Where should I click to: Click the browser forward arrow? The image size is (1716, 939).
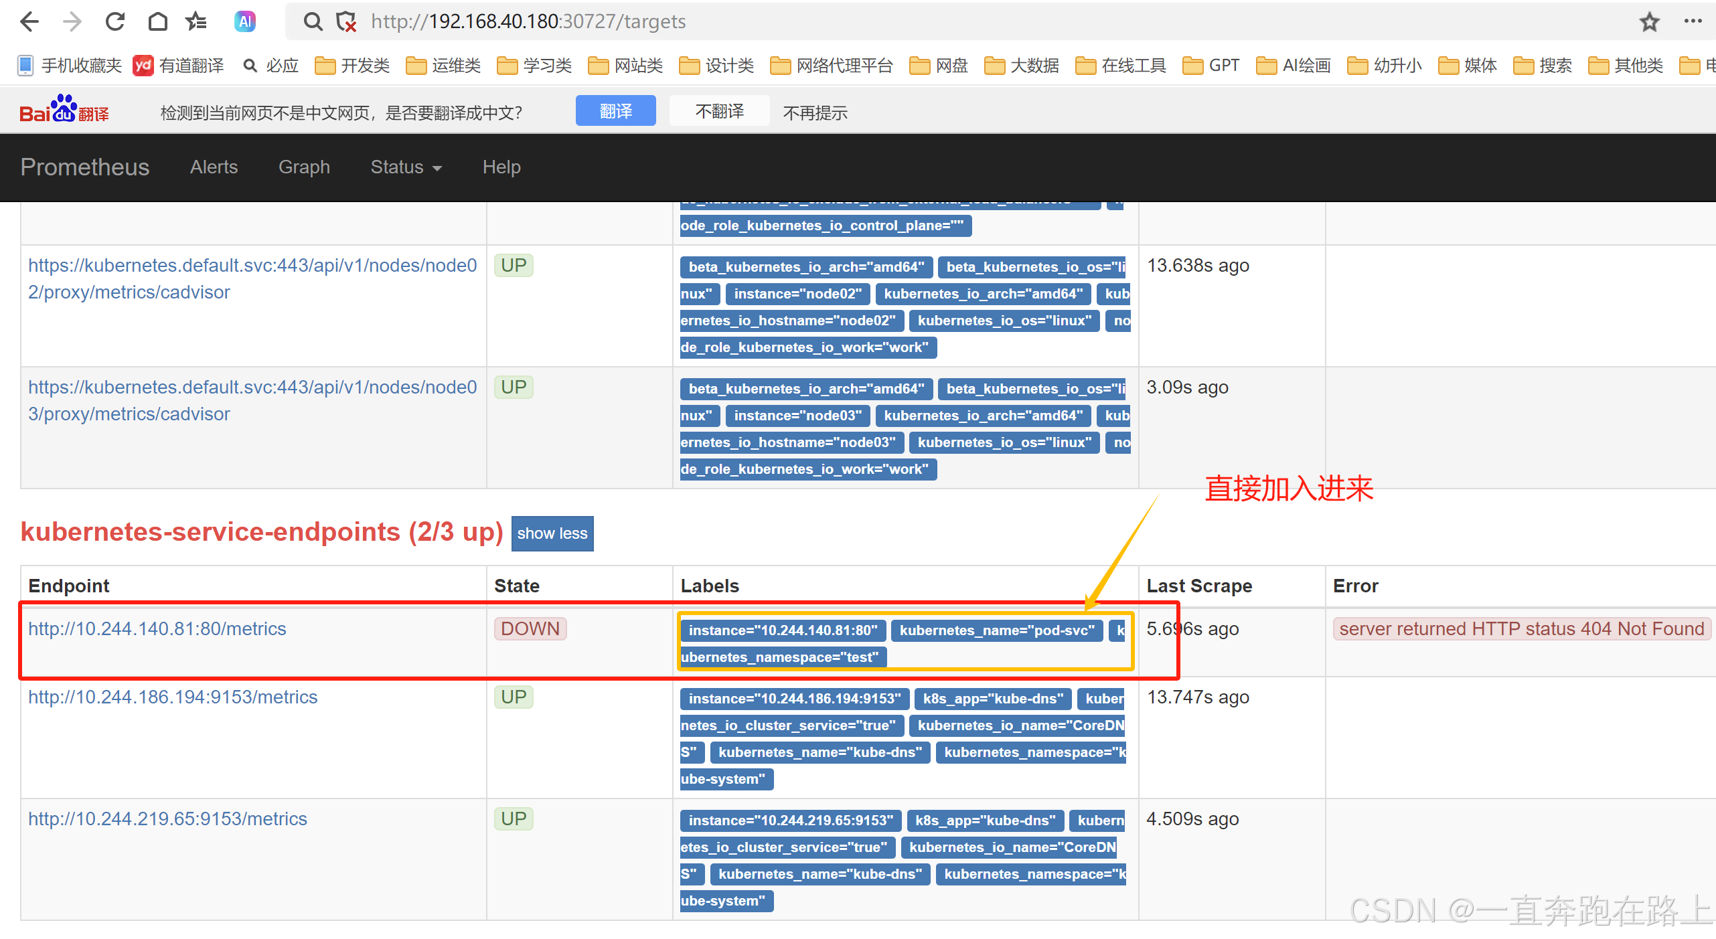[72, 22]
